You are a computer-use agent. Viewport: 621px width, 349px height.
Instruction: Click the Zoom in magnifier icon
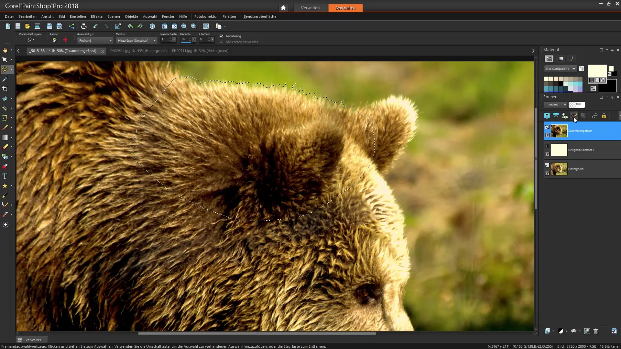coord(194,26)
